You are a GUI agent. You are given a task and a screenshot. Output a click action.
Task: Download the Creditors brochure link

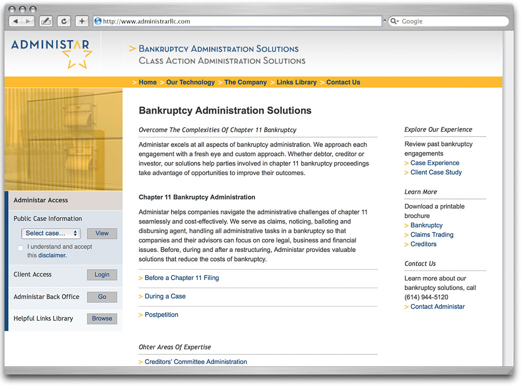(x=423, y=244)
